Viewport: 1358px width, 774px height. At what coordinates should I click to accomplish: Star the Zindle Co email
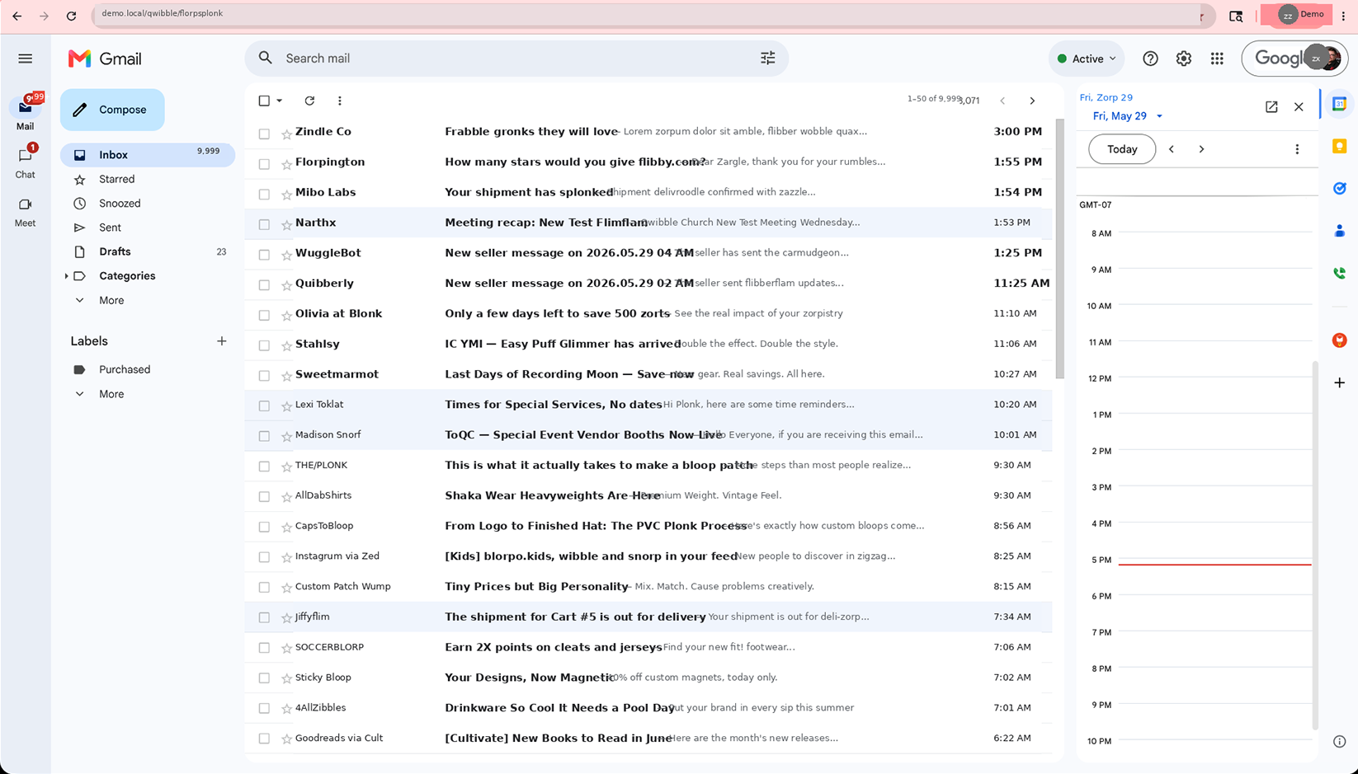[x=286, y=133]
